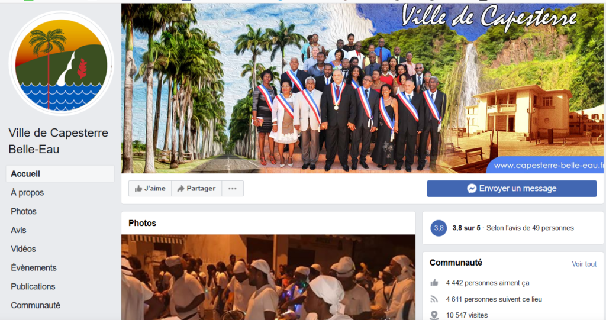Open Communauté in the sidebar
Viewport: 606px width, 320px height.
click(36, 305)
